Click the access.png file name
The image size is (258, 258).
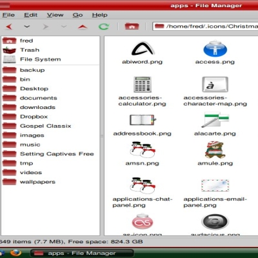click(215, 62)
